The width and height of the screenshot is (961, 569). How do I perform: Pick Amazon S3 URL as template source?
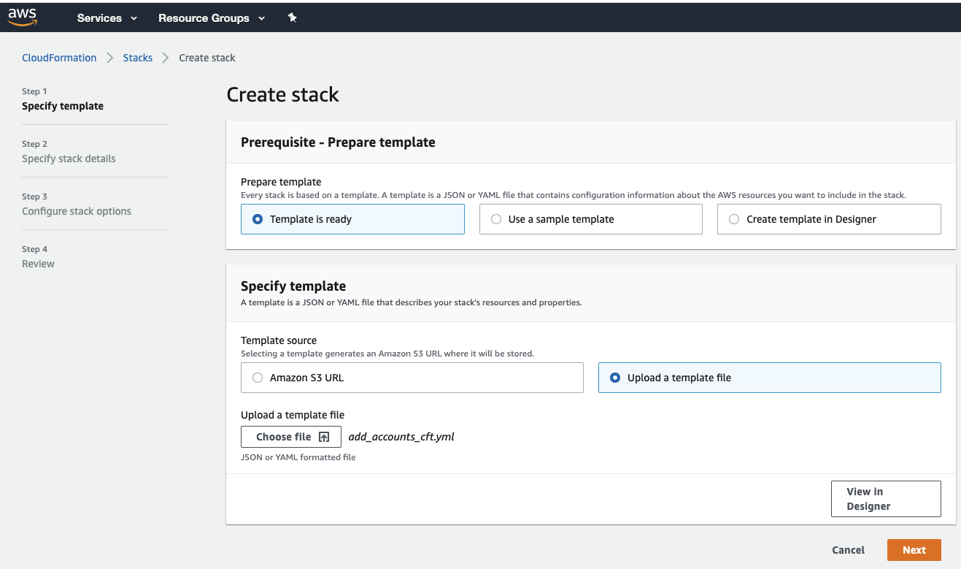(x=412, y=378)
